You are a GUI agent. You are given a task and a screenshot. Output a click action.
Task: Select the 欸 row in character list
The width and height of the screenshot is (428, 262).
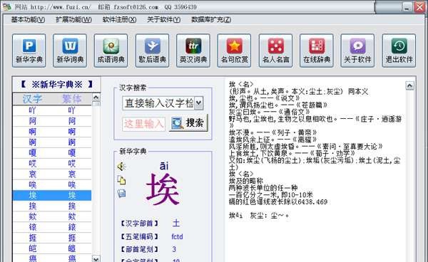pyautogui.click(x=52, y=216)
